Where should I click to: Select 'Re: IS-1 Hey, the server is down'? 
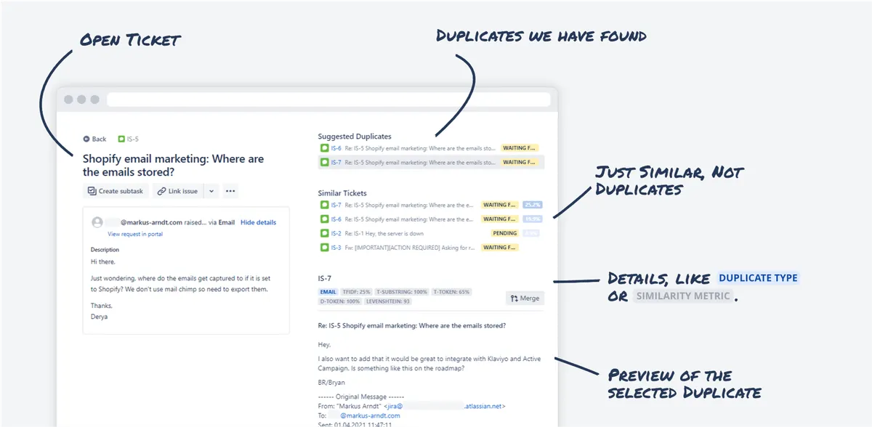(384, 233)
